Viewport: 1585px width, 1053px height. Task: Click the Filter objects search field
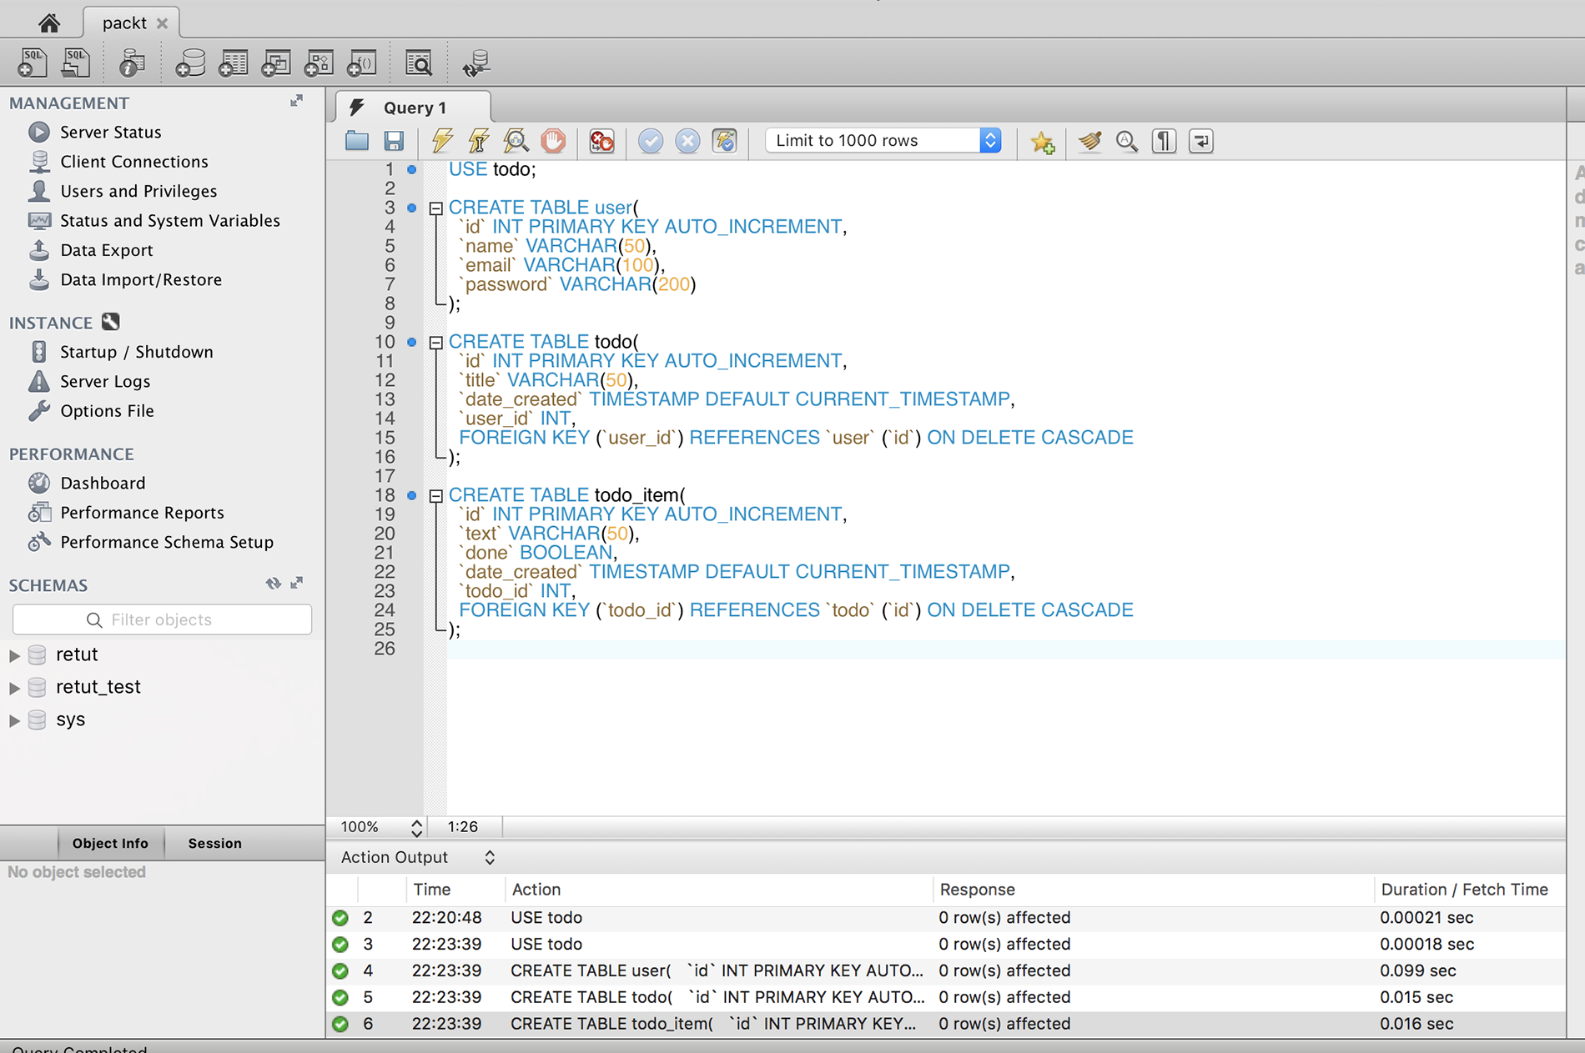click(163, 619)
